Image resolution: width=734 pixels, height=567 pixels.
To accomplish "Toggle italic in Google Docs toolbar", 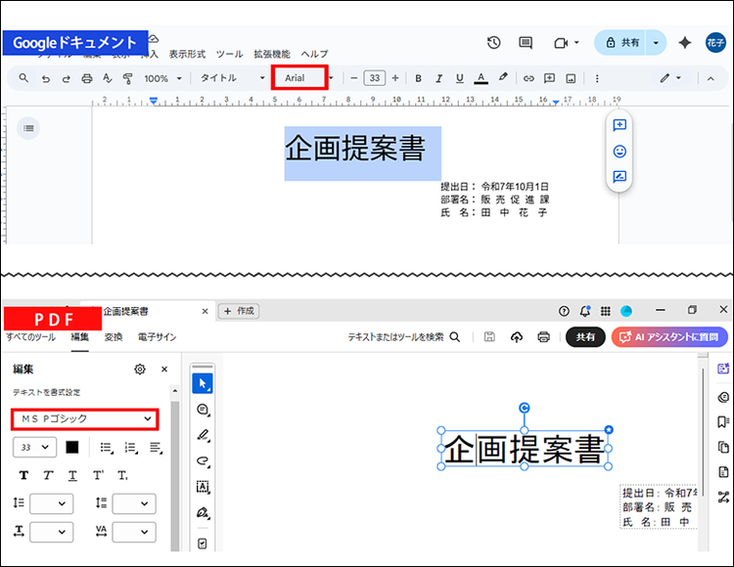I will [x=438, y=78].
